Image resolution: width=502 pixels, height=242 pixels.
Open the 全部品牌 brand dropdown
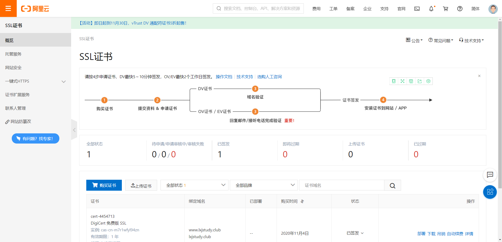pos(264,185)
